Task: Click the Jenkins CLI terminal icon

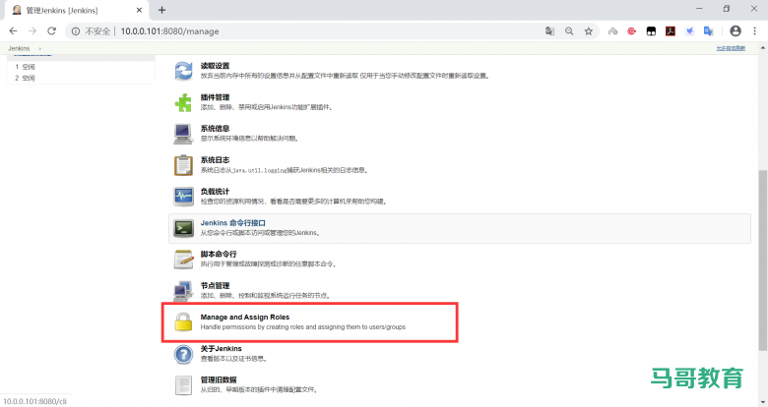Action: [184, 228]
